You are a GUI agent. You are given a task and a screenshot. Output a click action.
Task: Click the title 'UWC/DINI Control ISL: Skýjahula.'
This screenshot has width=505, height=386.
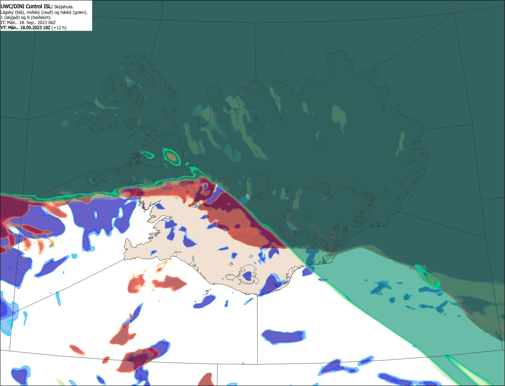(x=37, y=7)
